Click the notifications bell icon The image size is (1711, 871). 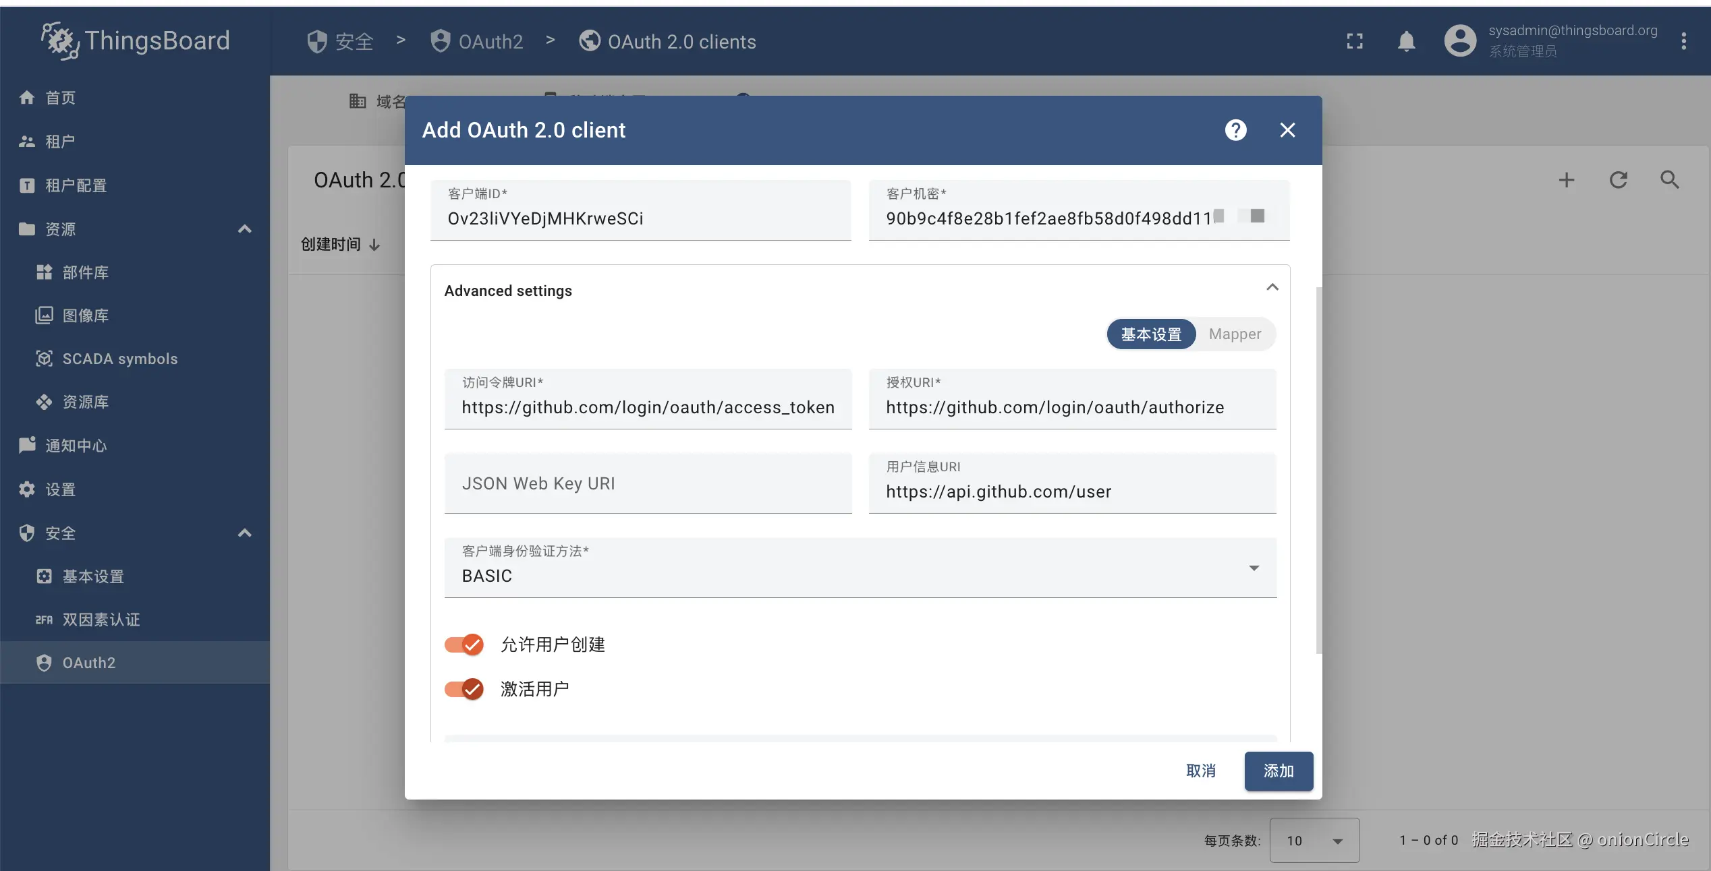[x=1406, y=41]
